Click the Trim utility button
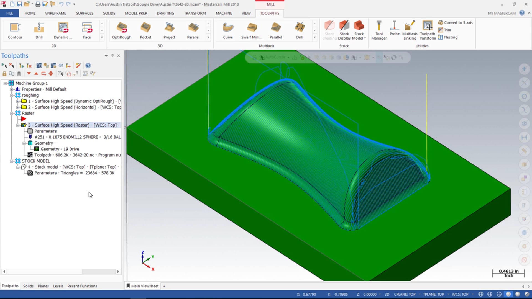The image size is (532, 299). point(445,30)
